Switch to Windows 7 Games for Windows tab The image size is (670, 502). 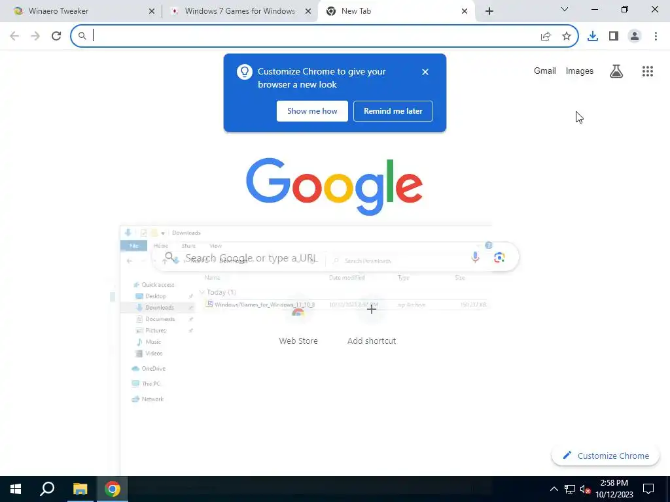[239, 12]
